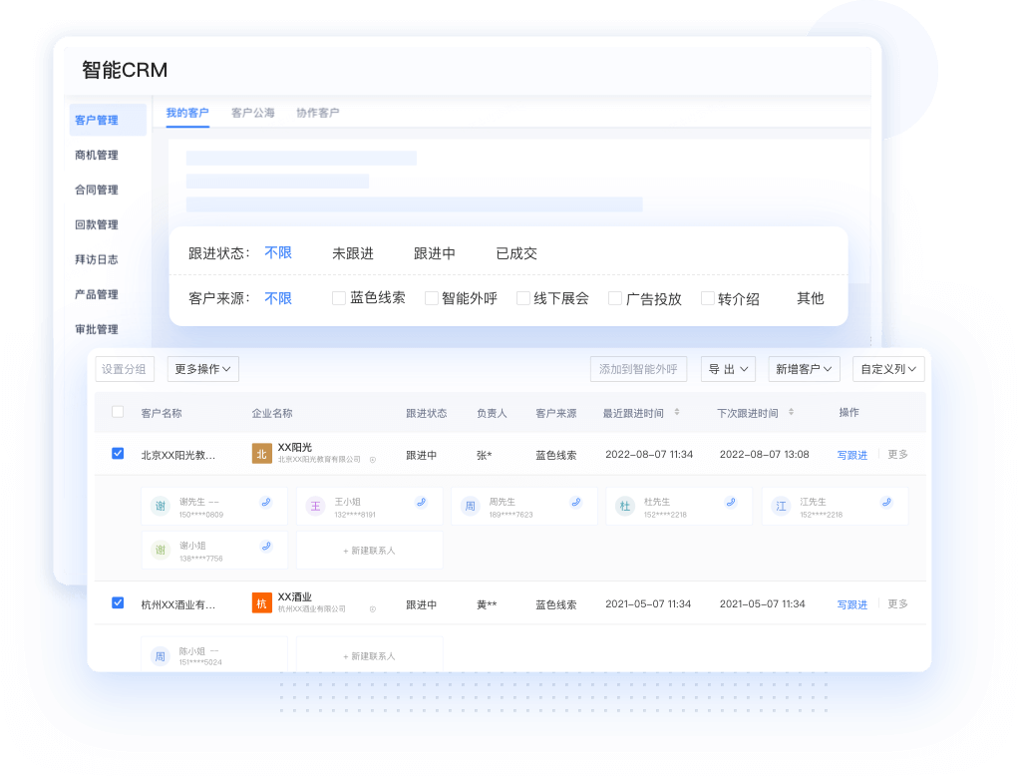Click 写跟进 for 北京XX阳光教 row
Image resolution: width=1019 pixels, height=776 pixels.
[x=851, y=455]
